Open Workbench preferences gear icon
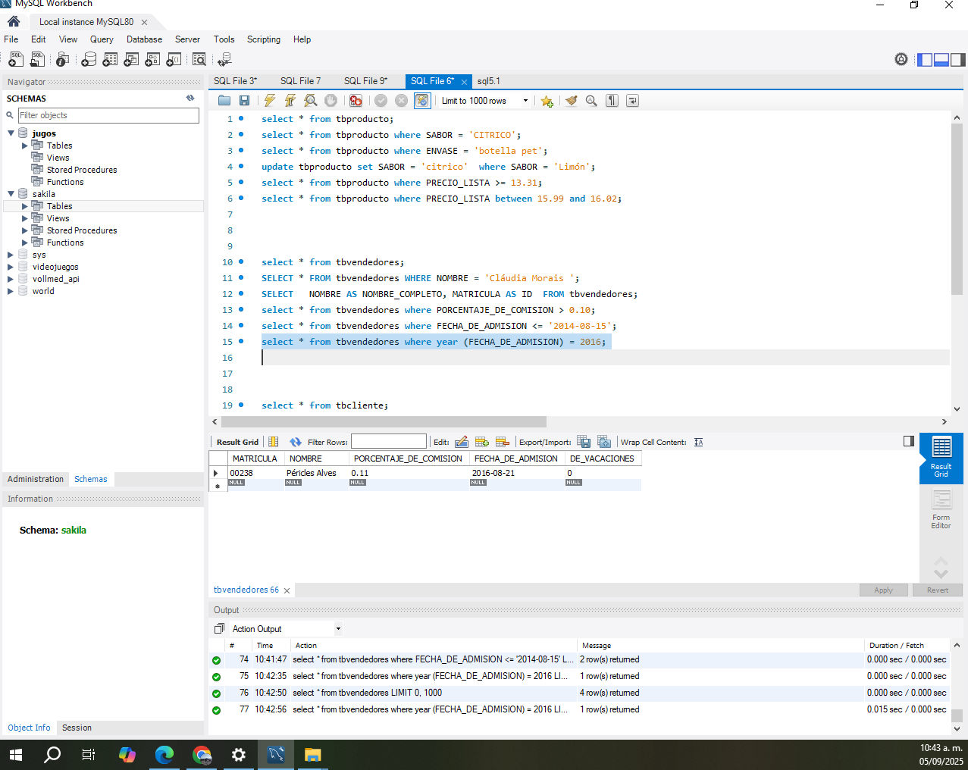This screenshot has height=770, width=968. pos(901,59)
